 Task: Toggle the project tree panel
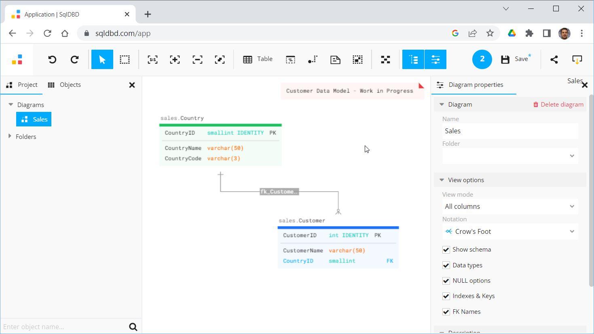pos(413,60)
